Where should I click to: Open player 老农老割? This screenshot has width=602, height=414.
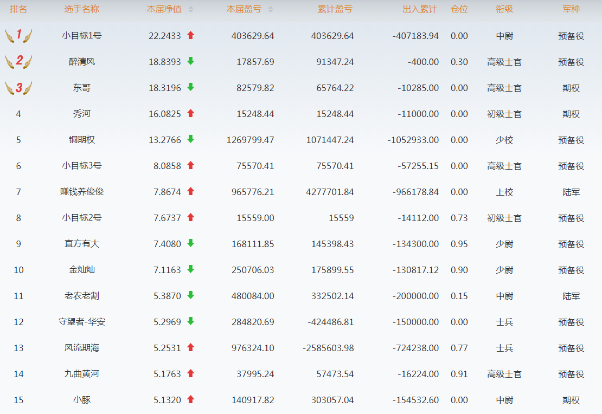point(82,296)
